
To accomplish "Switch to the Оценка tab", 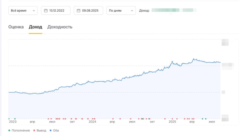I will tap(16, 27).
